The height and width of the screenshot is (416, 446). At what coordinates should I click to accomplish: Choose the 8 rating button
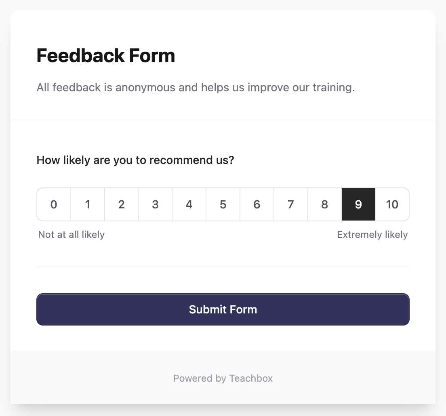324,204
